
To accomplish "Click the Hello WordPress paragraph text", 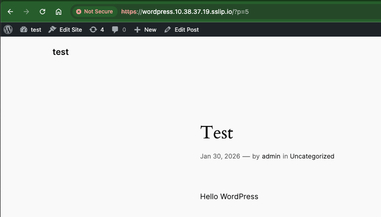I will [x=229, y=196].
